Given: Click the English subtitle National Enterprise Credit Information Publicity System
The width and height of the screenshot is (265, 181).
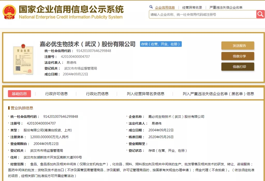Looking at the screenshot, I should [x=71, y=17].
